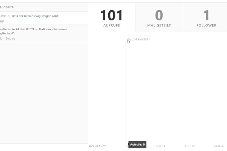Image resolution: width=227 pixels, height=151 pixels.
Task: Click the FEB 25 axis label
Action: (219, 146)
